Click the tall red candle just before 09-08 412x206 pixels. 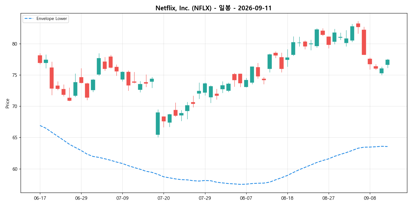click(364, 42)
